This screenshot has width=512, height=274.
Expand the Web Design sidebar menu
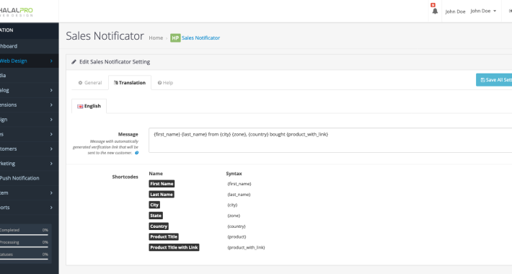30,61
